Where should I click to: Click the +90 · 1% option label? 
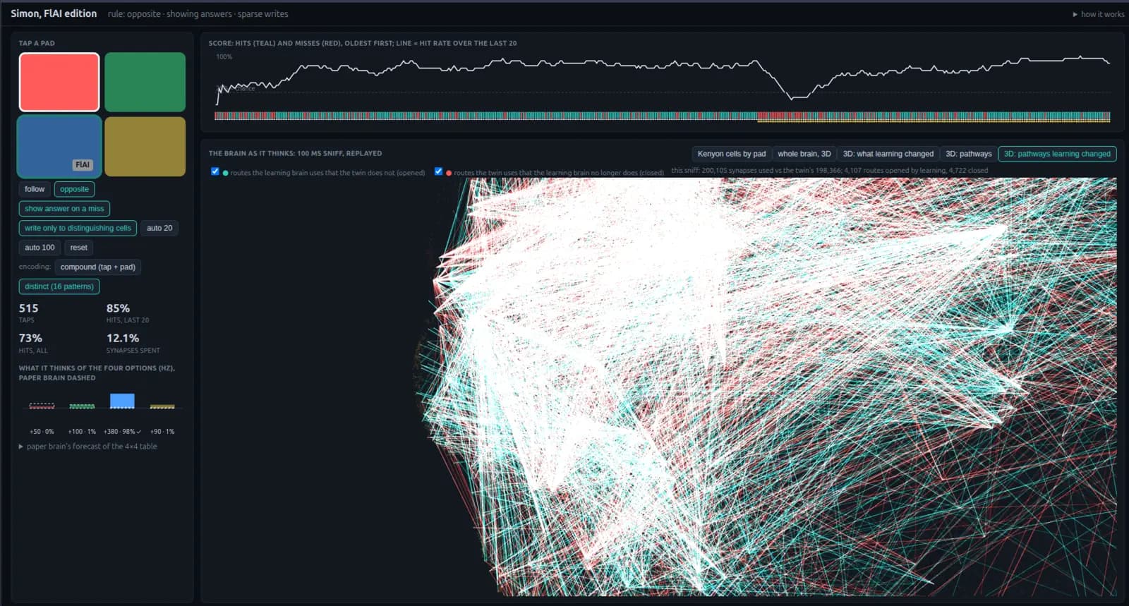(x=162, y=431)
